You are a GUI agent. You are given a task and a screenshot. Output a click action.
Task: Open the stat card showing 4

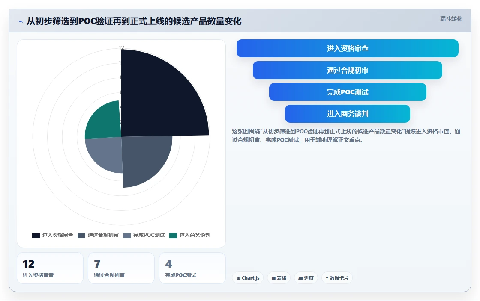[x=192, y=268]
